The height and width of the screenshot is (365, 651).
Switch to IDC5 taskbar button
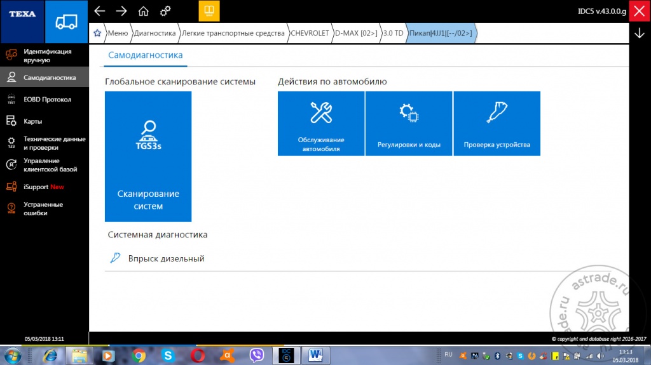click(x=287, y=355)
